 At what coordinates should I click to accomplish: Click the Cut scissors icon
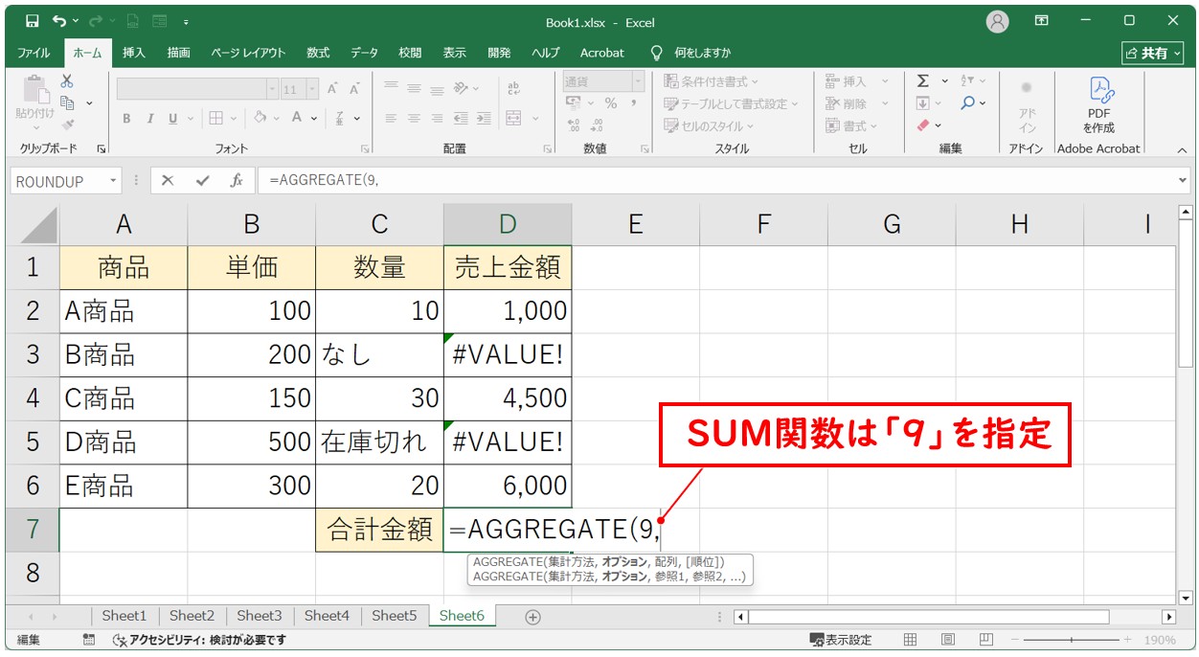[67, 81]
